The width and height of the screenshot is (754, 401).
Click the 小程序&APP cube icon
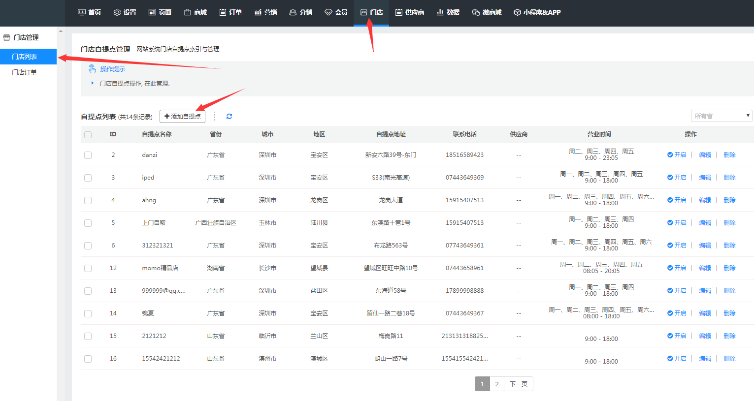(x=517, y=12)
